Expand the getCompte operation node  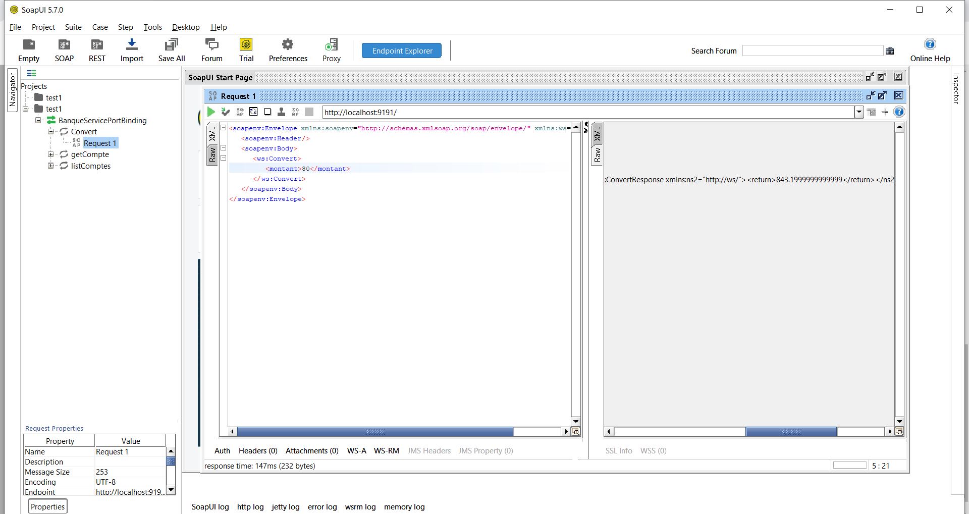pos(50,155)
